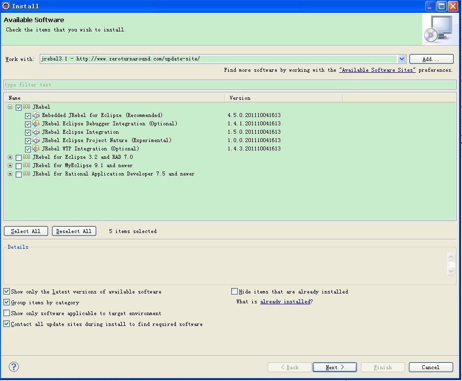Select the JRebel WTP Integration (Optional) row
Viewport: 462px width, 381px height.
click(90, 148)
